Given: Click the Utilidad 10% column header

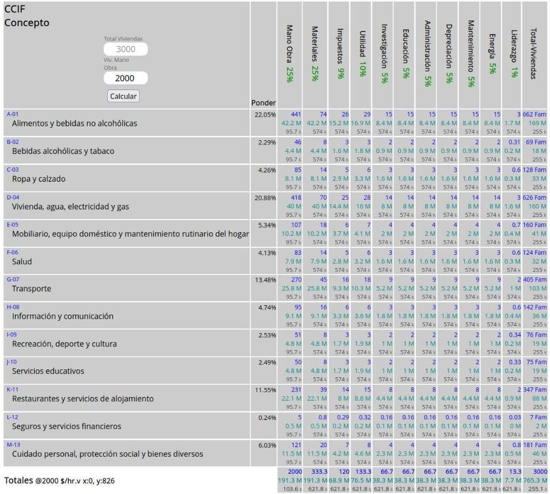Looking at the screenshot, I should [362, 53].
